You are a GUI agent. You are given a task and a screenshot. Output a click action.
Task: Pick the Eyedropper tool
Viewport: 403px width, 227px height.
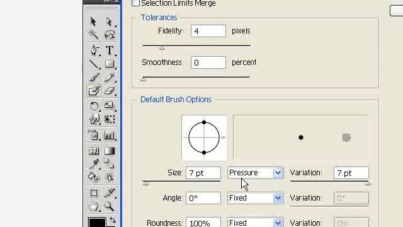coord(94,164)
